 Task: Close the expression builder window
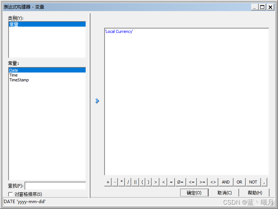pyautogui.click(x=270, y=7)
